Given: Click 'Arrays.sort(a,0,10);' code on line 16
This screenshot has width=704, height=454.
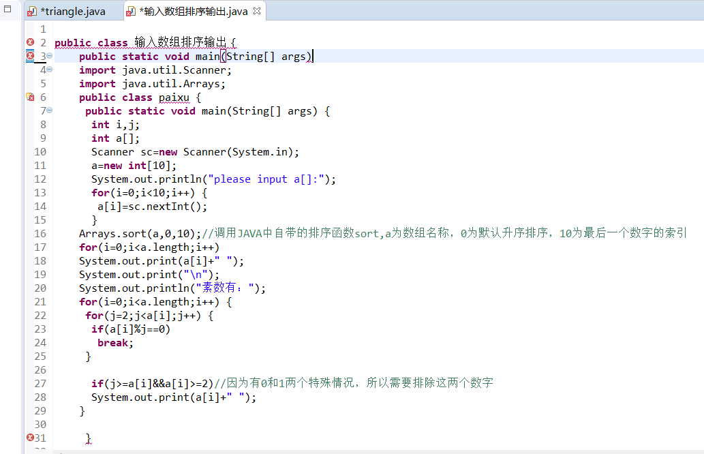Looking at the screenshot, I should (x=140, y=234).
